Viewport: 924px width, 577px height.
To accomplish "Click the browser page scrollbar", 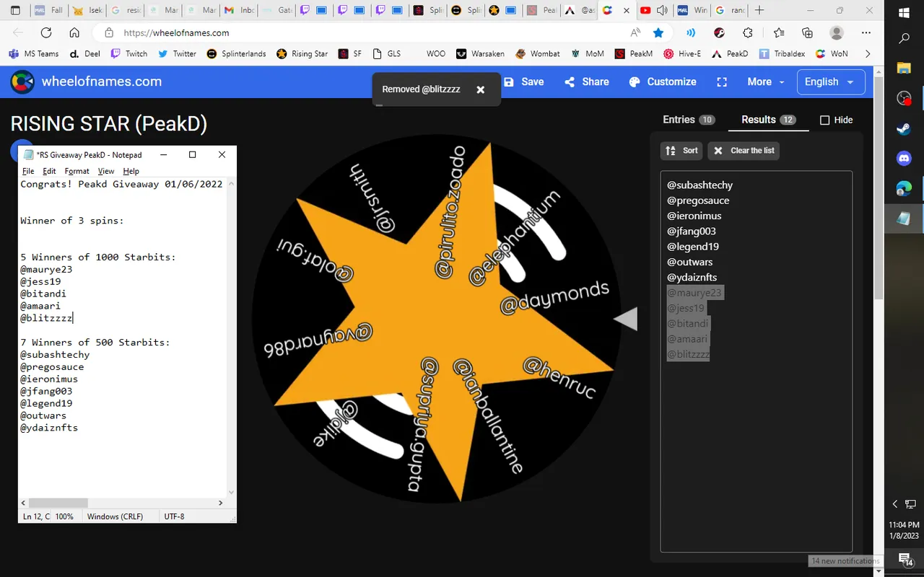I will (x=879, y=188).
